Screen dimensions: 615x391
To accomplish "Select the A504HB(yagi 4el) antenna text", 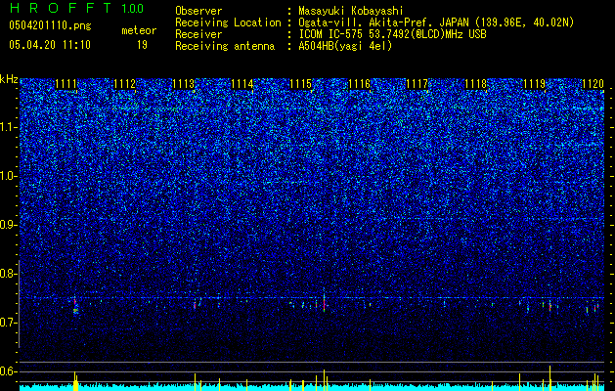I will pyautogui.click(x=345, y=46).
